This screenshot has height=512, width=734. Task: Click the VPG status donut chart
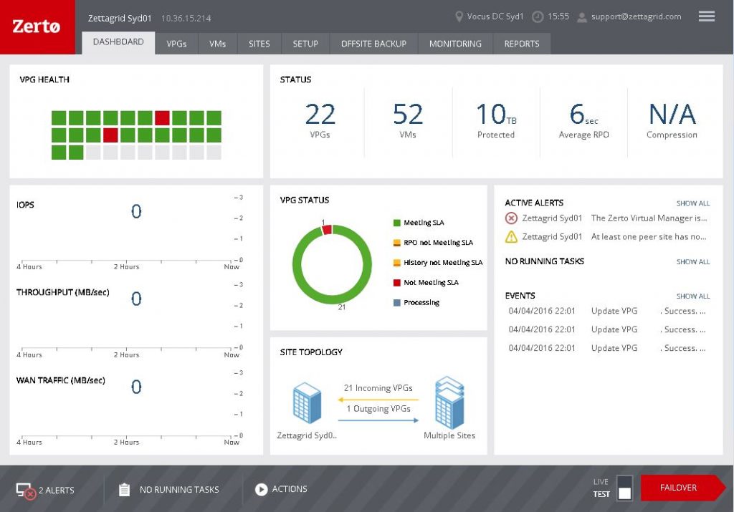[x=332, y=265]
